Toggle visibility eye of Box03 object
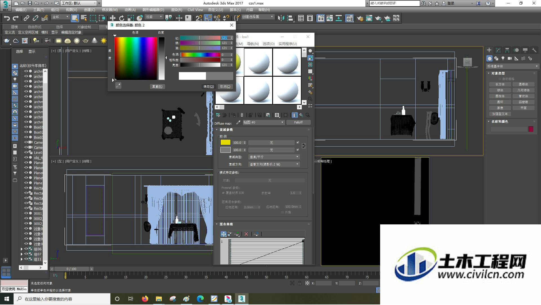541x305 pixels. 26,137
